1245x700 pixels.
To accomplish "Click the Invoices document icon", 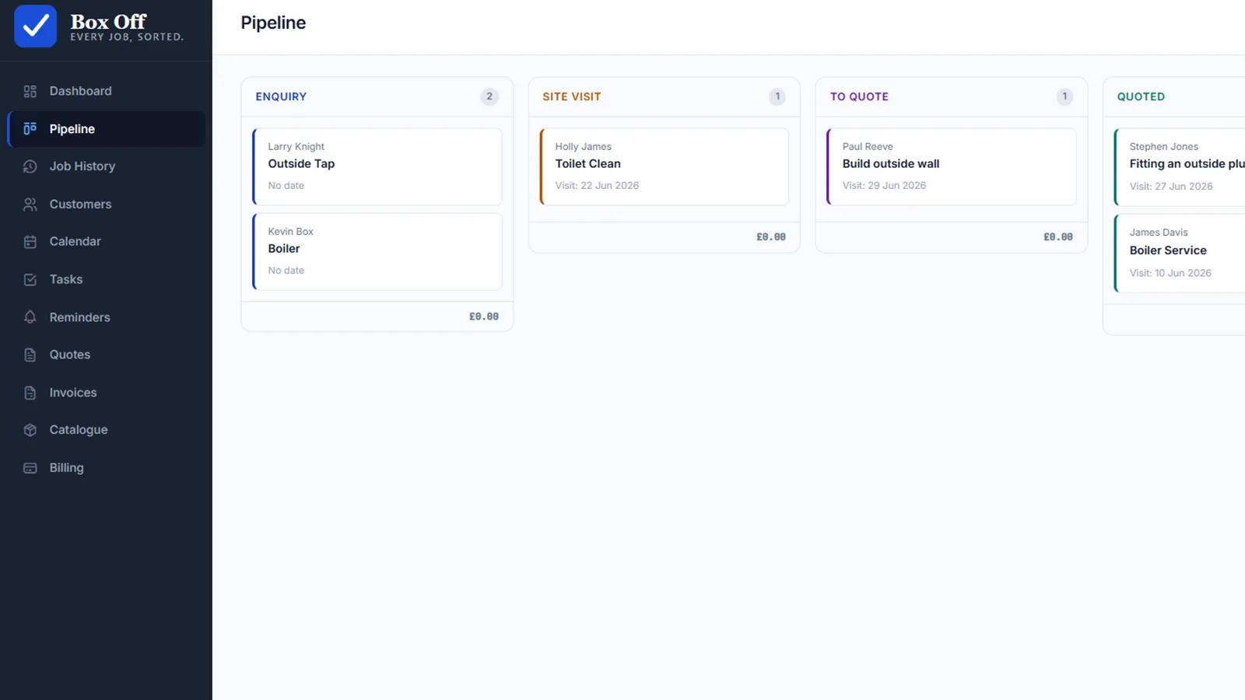I will tap(30, 393).
